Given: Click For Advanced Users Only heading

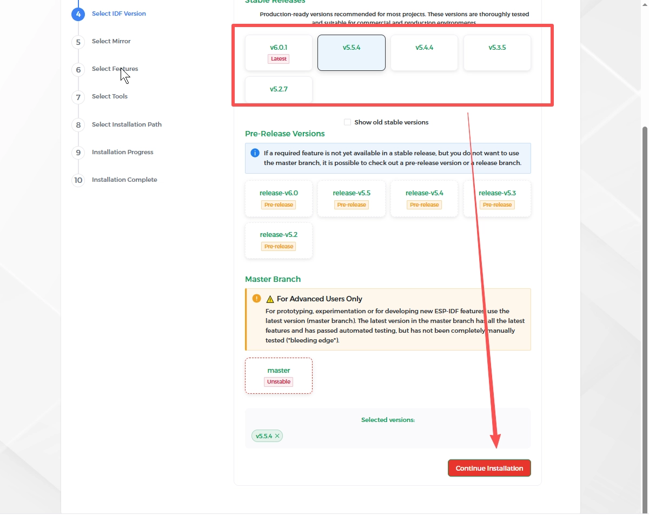Looking at the screenshot, I should (320, 299).
